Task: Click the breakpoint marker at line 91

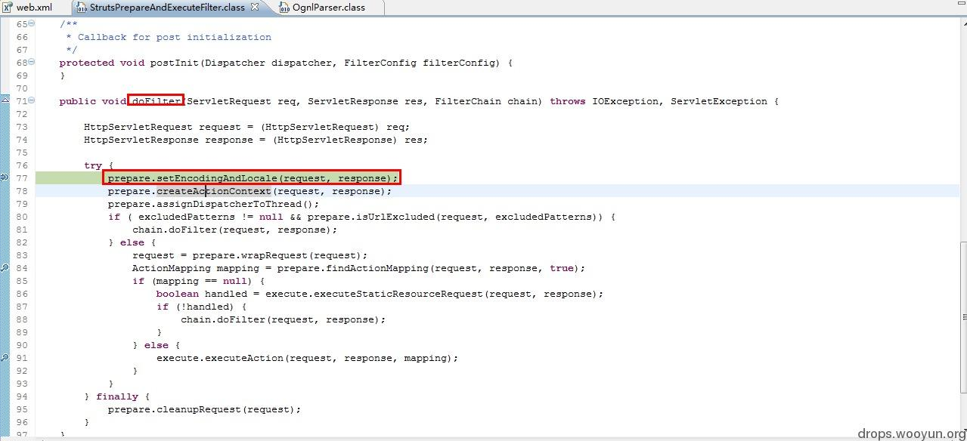Action: click(5, 358)
